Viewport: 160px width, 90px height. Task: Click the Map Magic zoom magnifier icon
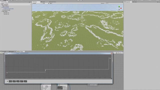[x=118, y=53]
